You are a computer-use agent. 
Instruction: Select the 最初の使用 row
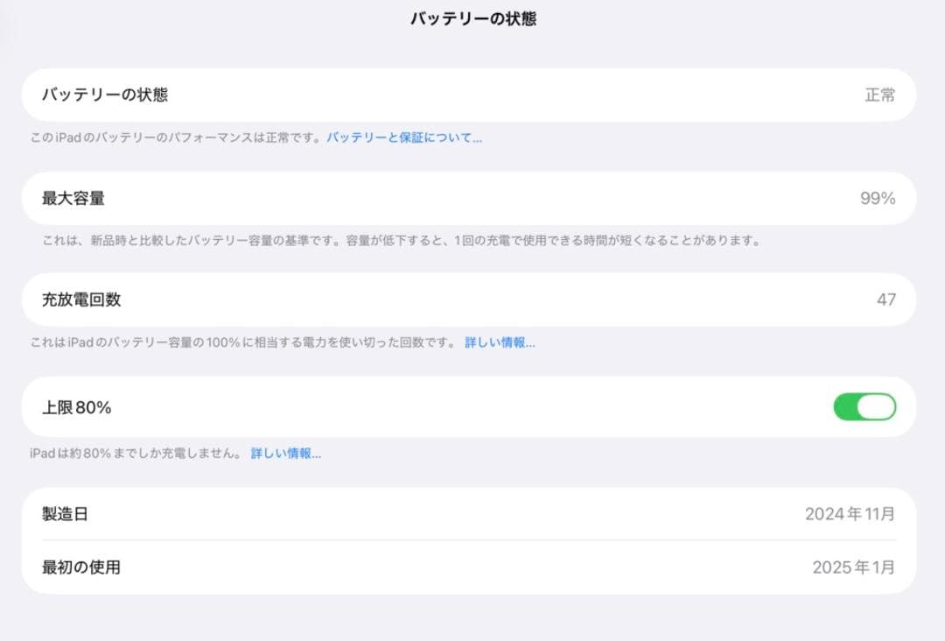coord(472,567)
